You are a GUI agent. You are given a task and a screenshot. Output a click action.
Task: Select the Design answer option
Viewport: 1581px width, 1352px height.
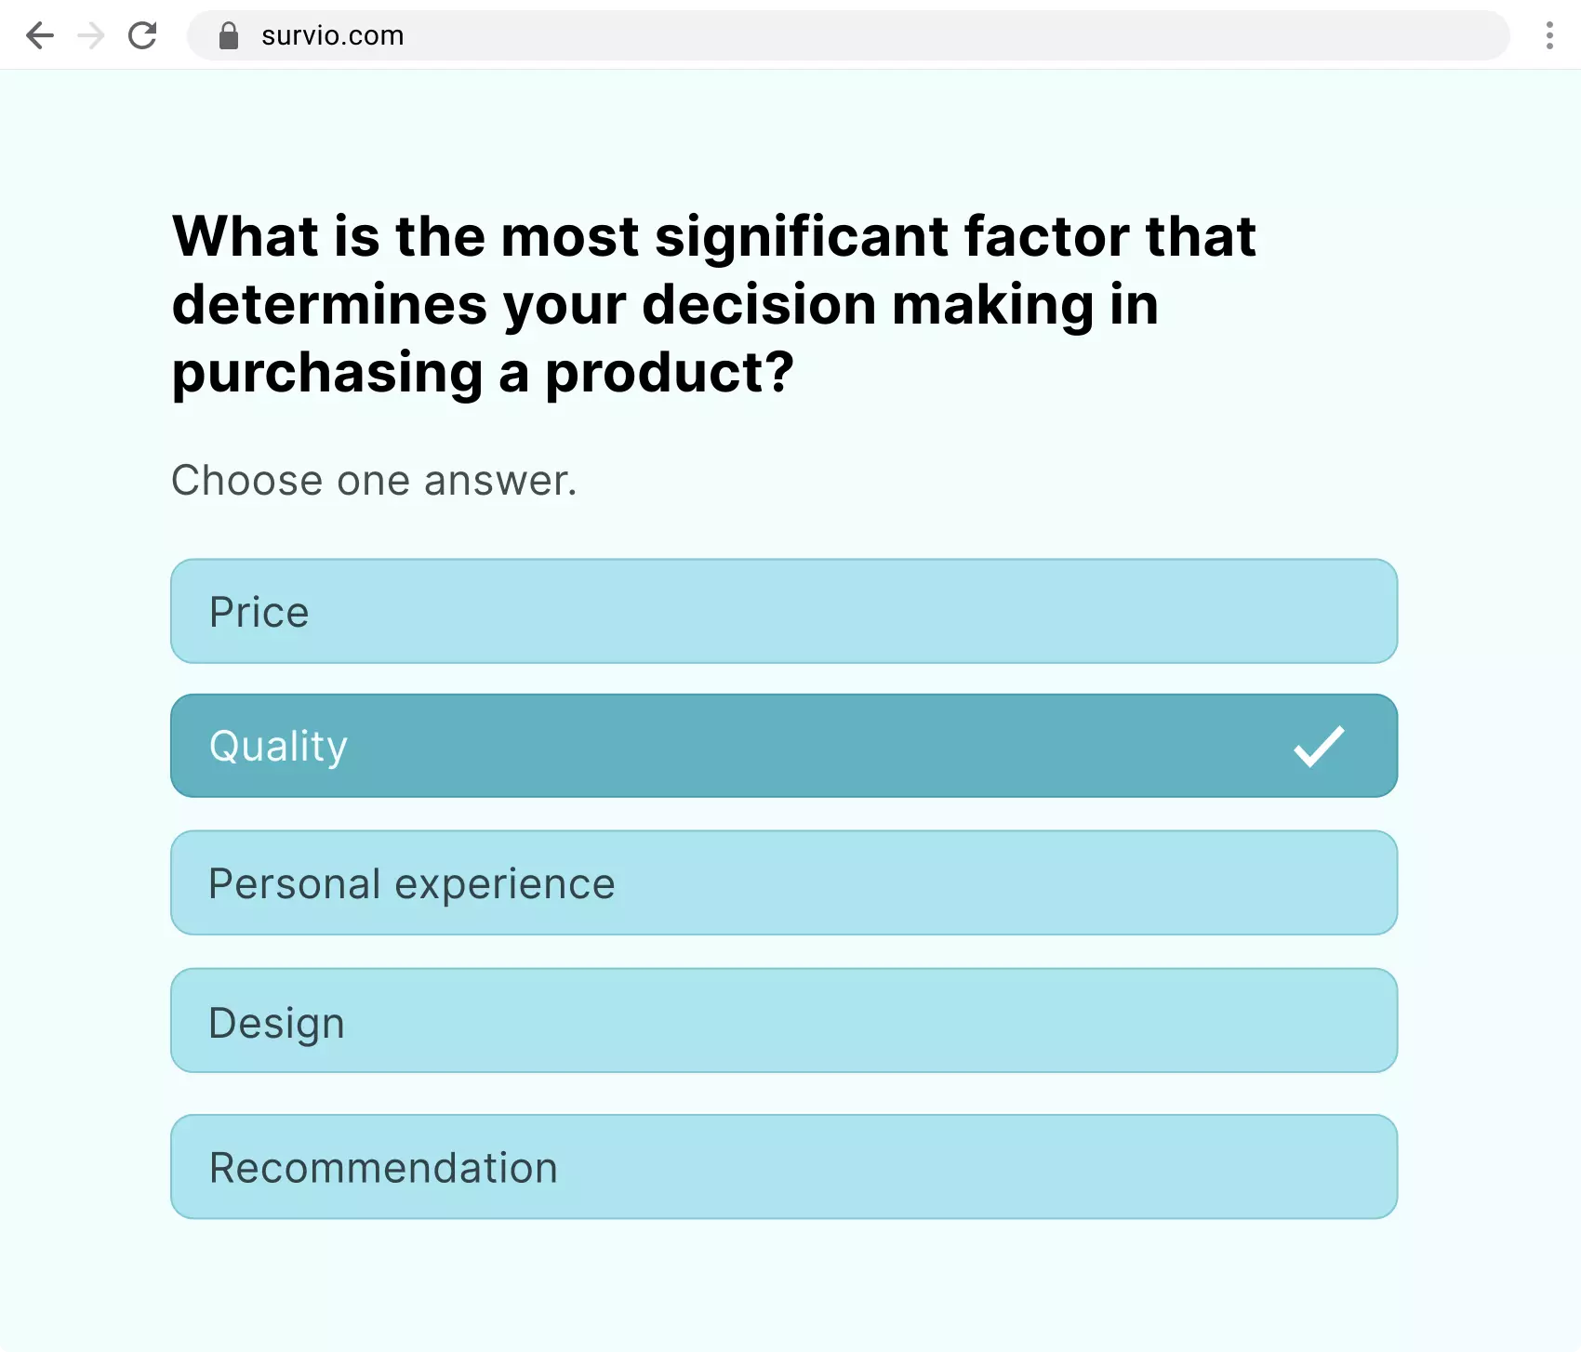click(784, 1020)
